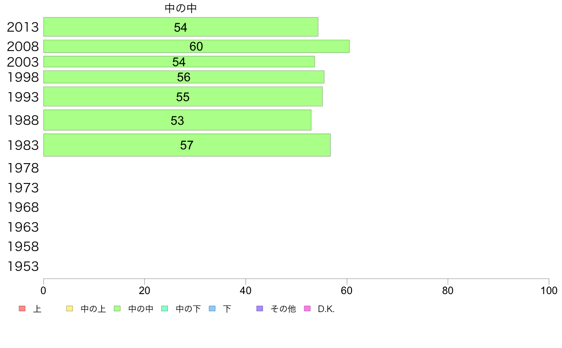Select the 1953 year label

click(23, 267)
